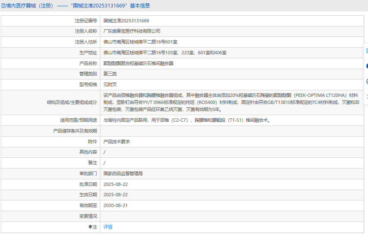Click the 适用范围/预期用途 value text
This screenshot has height=236, width=368.
point(187,120)
